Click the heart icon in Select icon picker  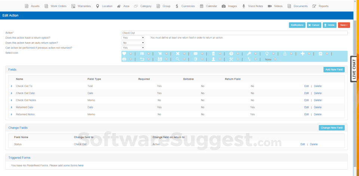[x=124, y=53]
